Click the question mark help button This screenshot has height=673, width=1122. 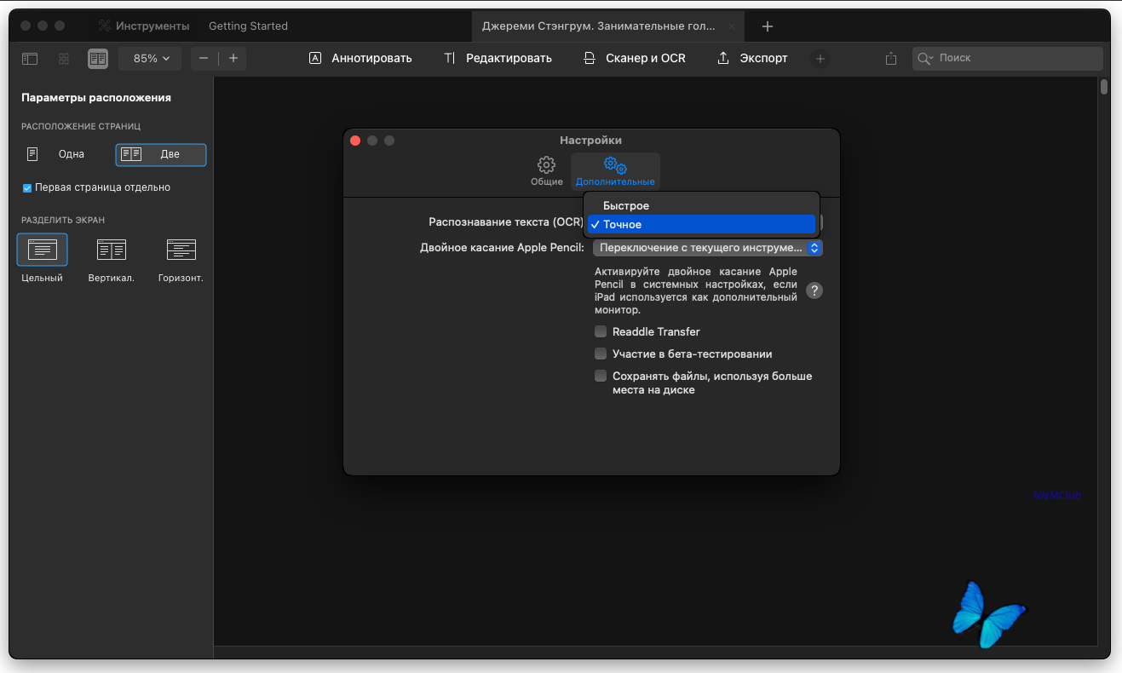coord(814,290)
